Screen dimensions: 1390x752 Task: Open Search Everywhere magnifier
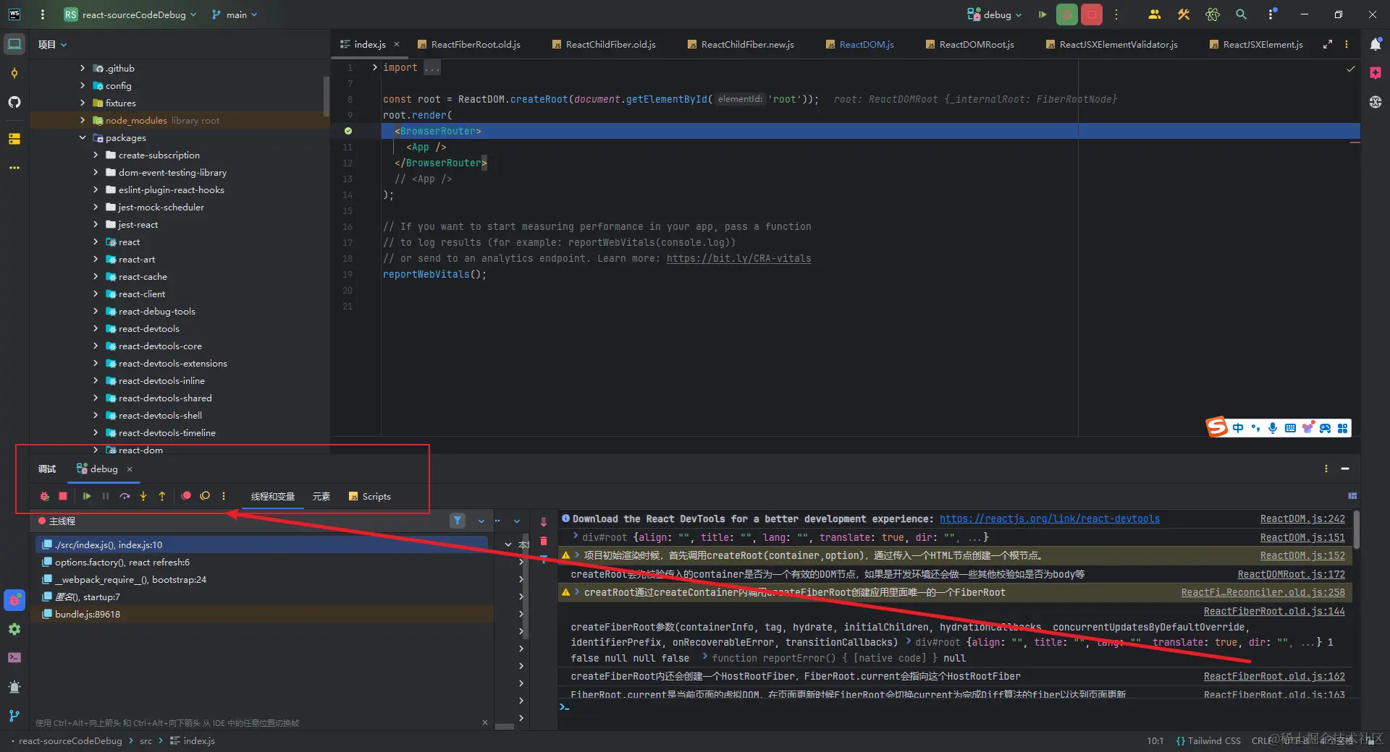click(x=1242, y=14)
